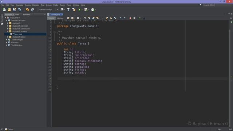Open the Tools menu
This screenshot has height=131, width=233.
pos(69,5)
